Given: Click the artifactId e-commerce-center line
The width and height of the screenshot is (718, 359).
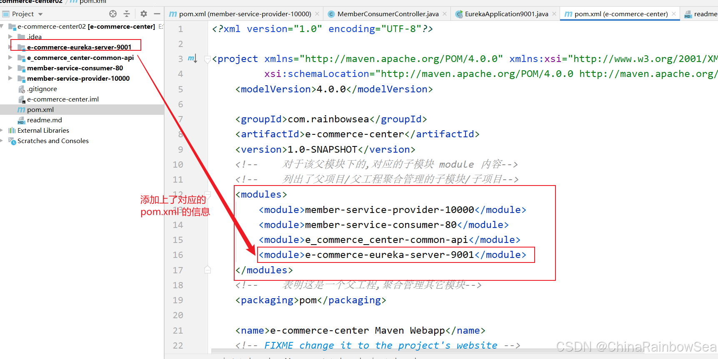Looking at the screenshot, I should (358, 134).
